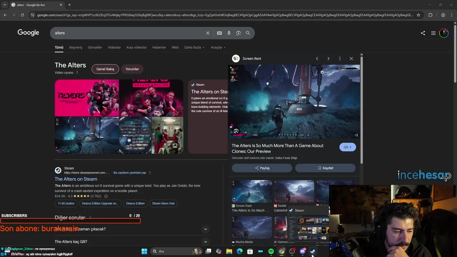Viewport: 457px width, 257px height.
Task: Open Discord from the taskbar
Action: click(303, 251)
